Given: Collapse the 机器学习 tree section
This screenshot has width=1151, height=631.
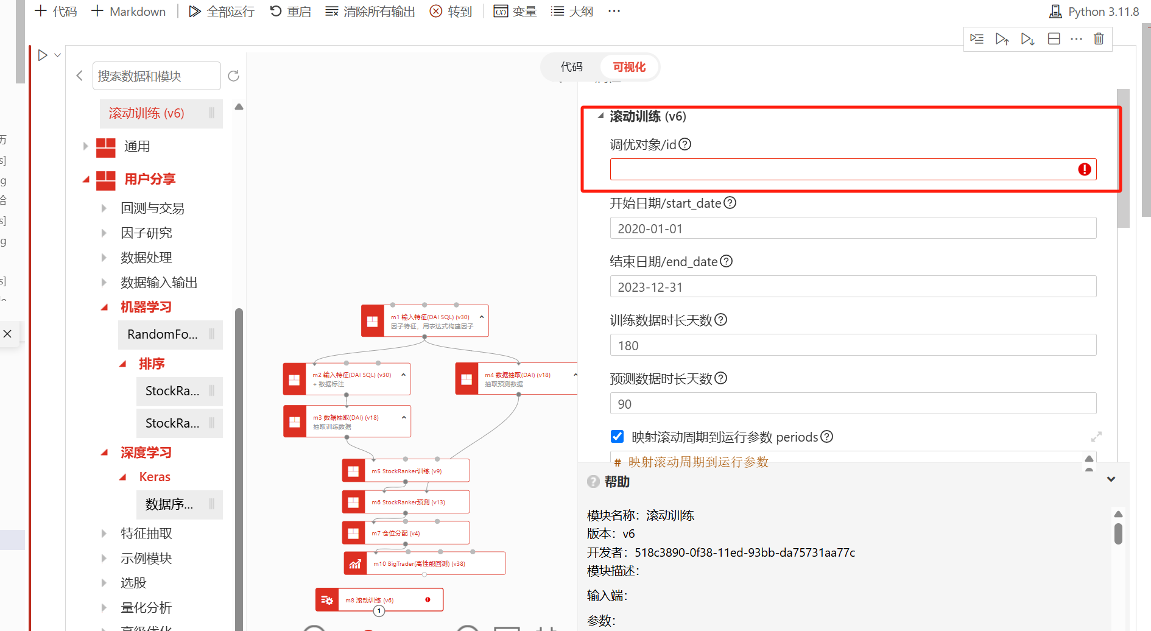Looking at the screenshot, I should tap(104, 307).
